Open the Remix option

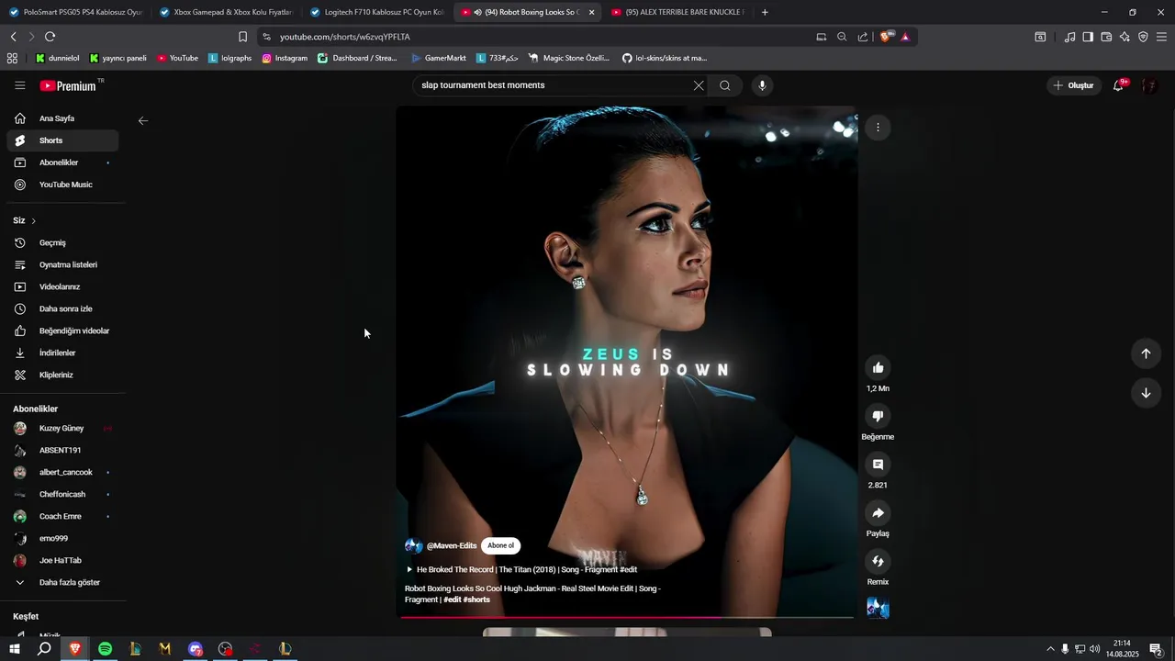878,561
